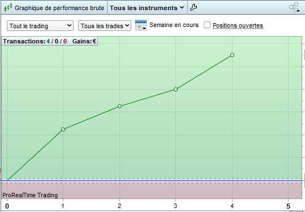Click the Gains: € label
The width and height of the screenshot is (305, 212).
[84, 41]
